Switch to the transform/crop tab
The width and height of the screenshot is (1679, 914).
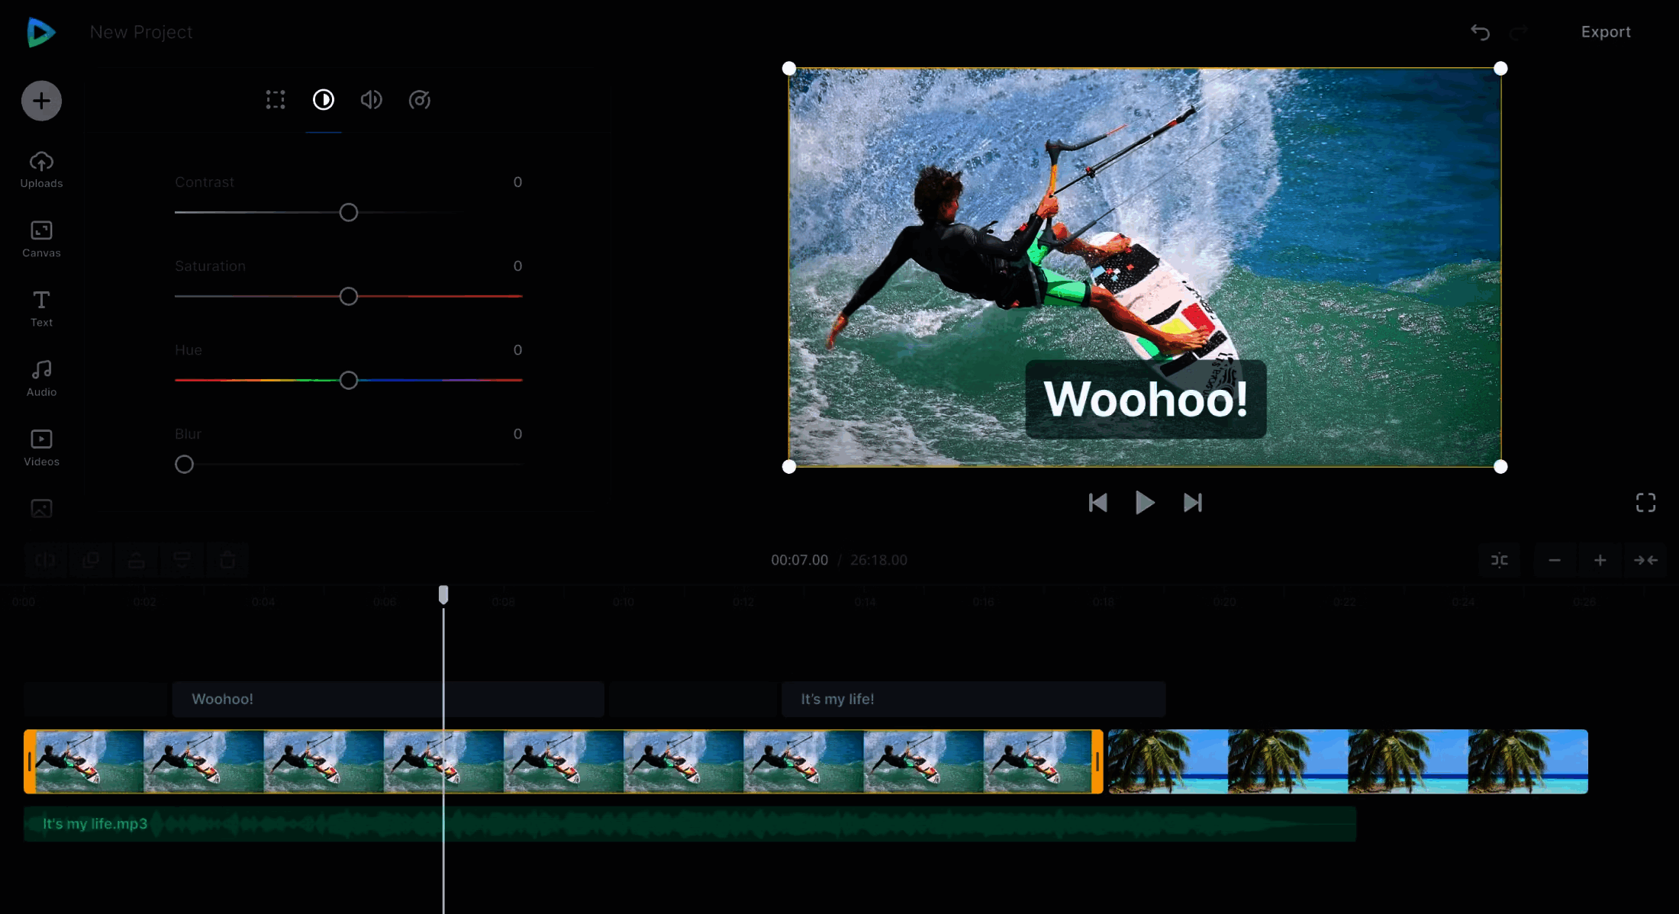[x=276, y=100]
